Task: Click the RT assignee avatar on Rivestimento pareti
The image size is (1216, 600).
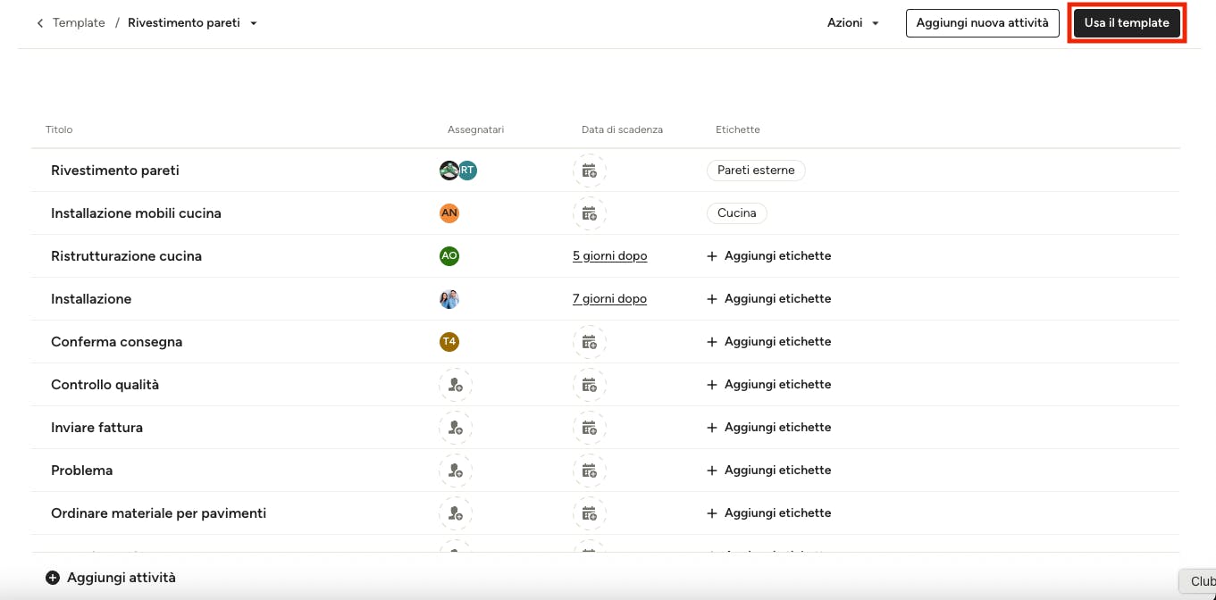Action: pyautogui.click(x=468, y=171)
